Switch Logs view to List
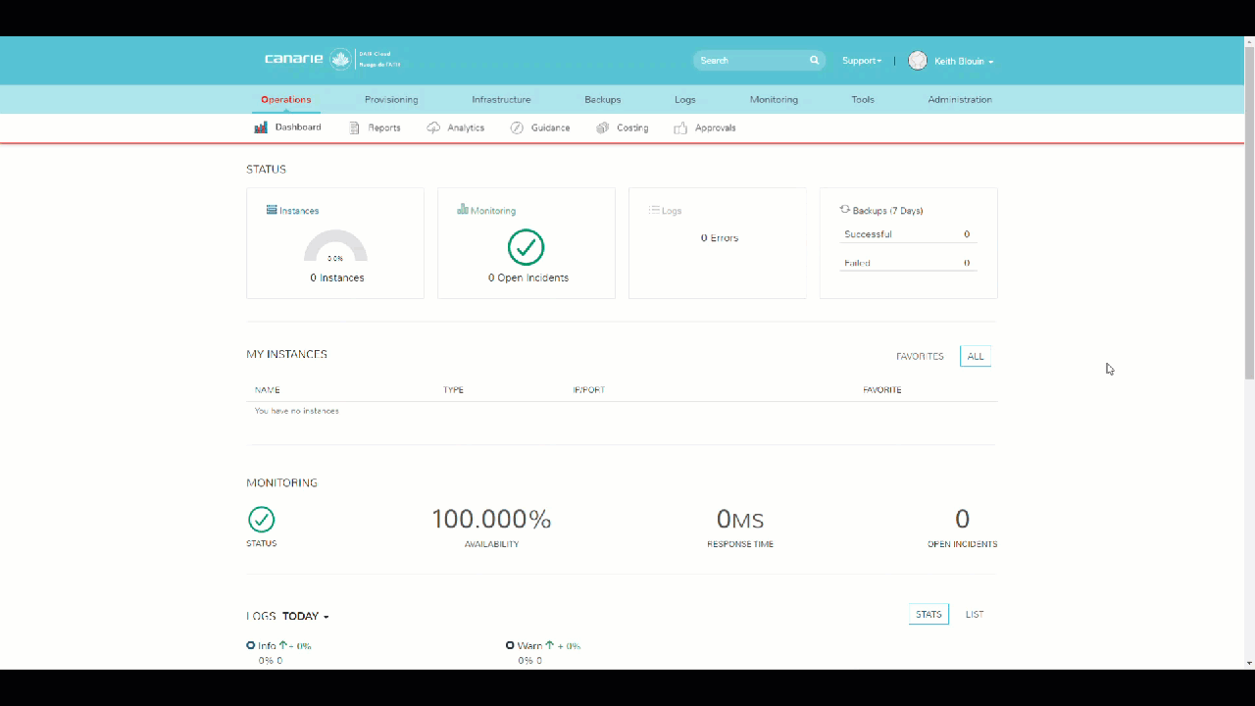Screen dimensions: 1255x706 point(975,615)
